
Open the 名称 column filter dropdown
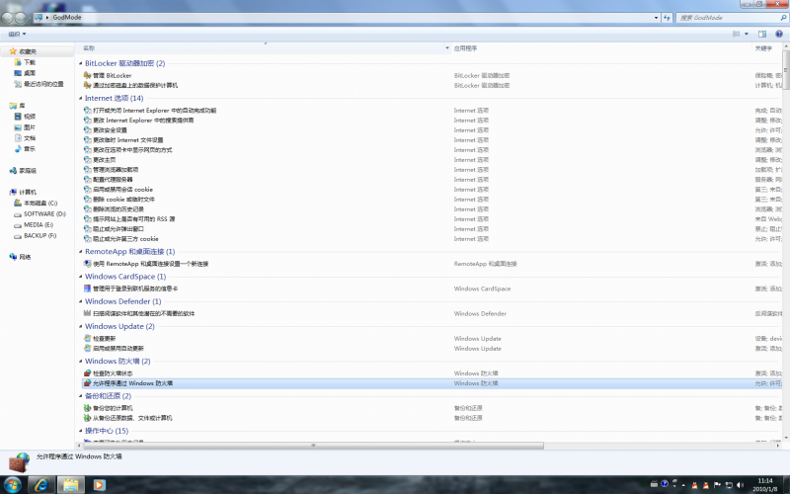(447, 48)
